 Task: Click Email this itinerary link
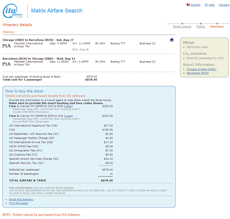21,199
